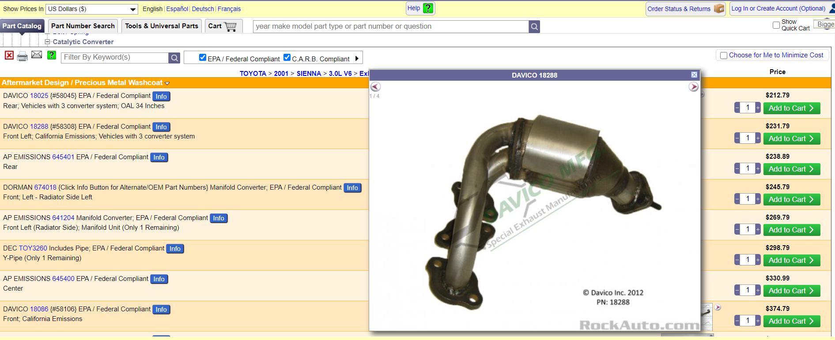The width and height of the screenshot is (835, 340).
Task: Click the red X close icon near filter
Action: coord(9,55)
